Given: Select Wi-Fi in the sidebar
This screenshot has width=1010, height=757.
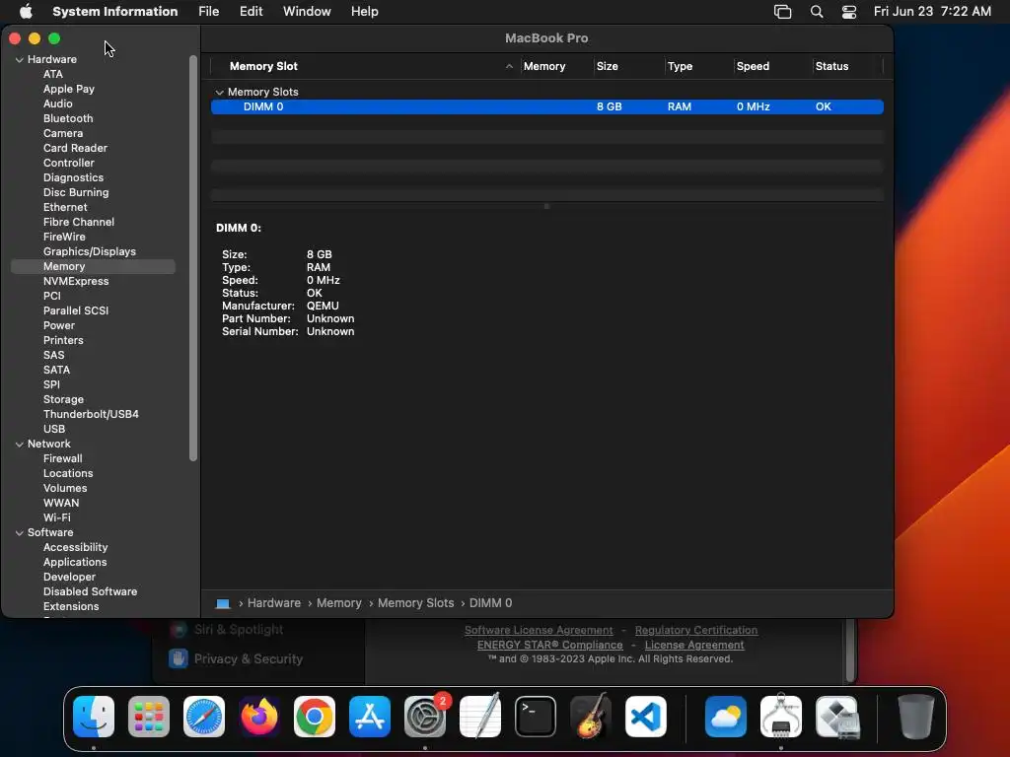Looking at the screenshot, I should (56, 518).
